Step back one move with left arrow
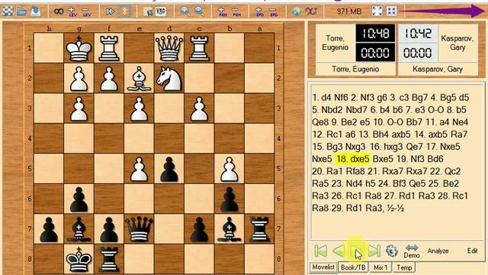 tap(339, 251)
